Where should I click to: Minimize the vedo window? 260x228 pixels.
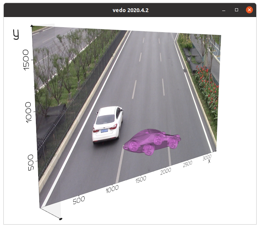224,10
